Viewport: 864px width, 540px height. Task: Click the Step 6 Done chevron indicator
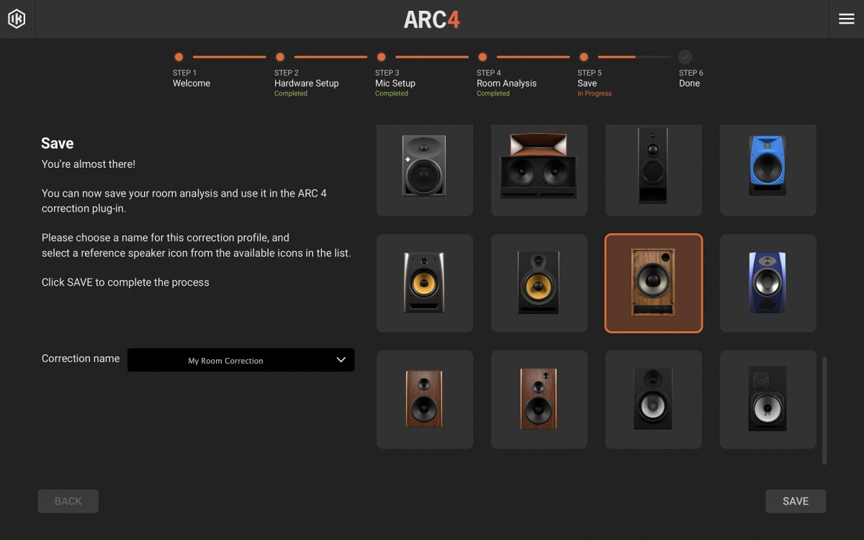tap(683, 57)
